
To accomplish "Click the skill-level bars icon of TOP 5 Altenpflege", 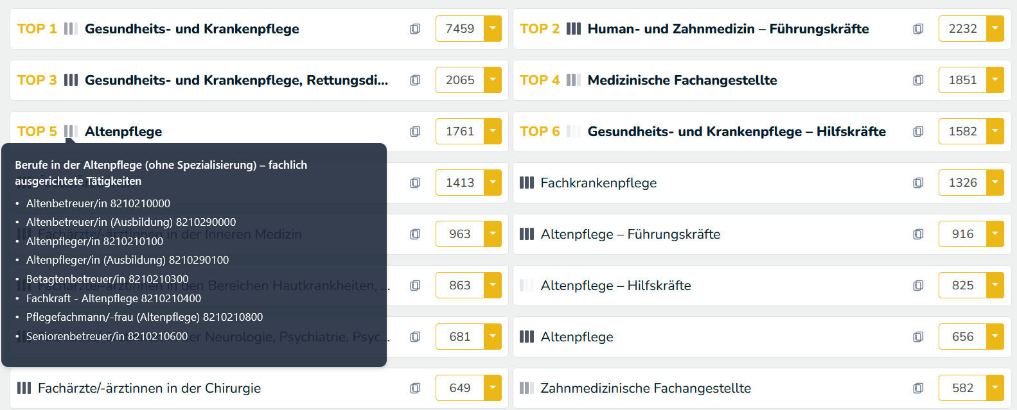I will (x=71, y=132).
